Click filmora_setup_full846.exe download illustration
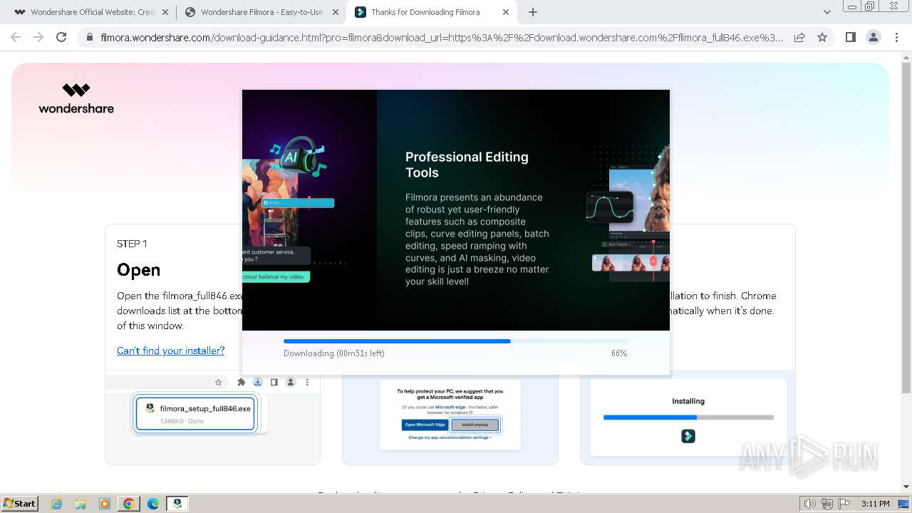The image size is (912, 513). (x=195, y=414)
